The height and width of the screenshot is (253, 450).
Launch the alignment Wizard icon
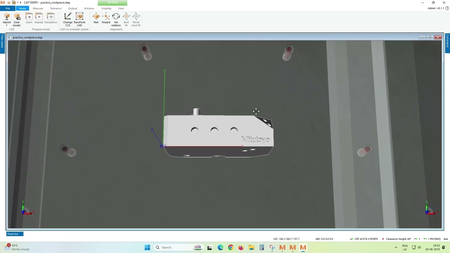point(106,17)
